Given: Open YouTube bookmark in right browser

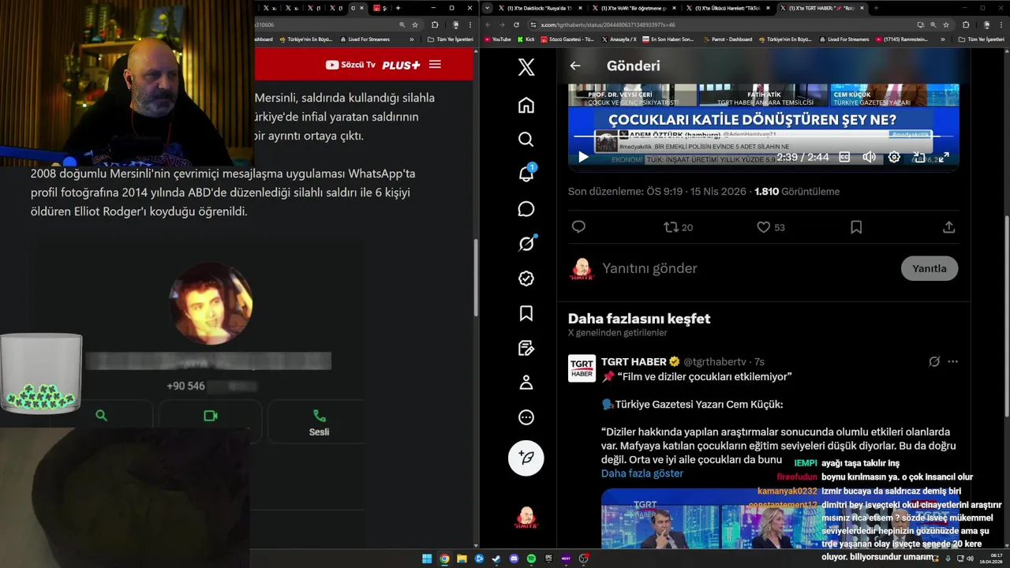Looking at the screenshot, I should [x=497, y=39].
